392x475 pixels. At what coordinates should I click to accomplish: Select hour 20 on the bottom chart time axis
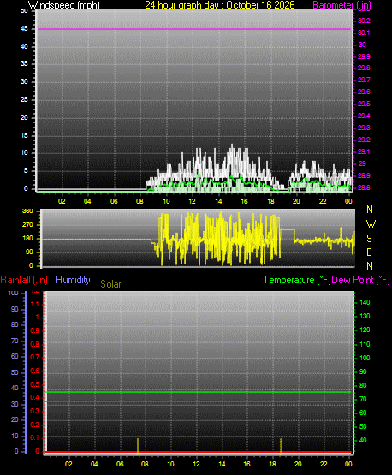coord(298,464)
